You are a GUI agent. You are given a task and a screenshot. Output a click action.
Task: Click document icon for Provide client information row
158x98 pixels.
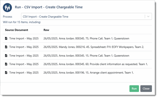click(6, 64)
